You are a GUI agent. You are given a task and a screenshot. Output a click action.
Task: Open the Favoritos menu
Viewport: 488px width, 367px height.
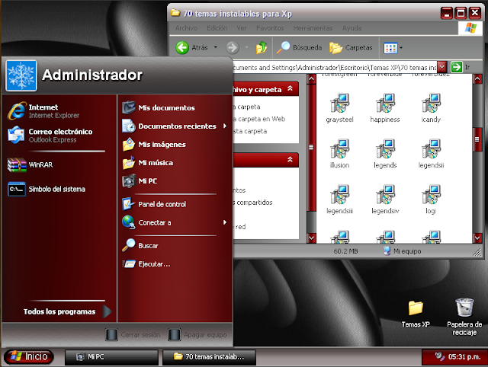point(270,28)
